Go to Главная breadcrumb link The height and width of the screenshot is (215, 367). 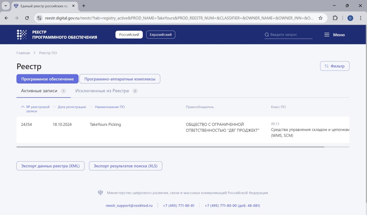(23, 53)
